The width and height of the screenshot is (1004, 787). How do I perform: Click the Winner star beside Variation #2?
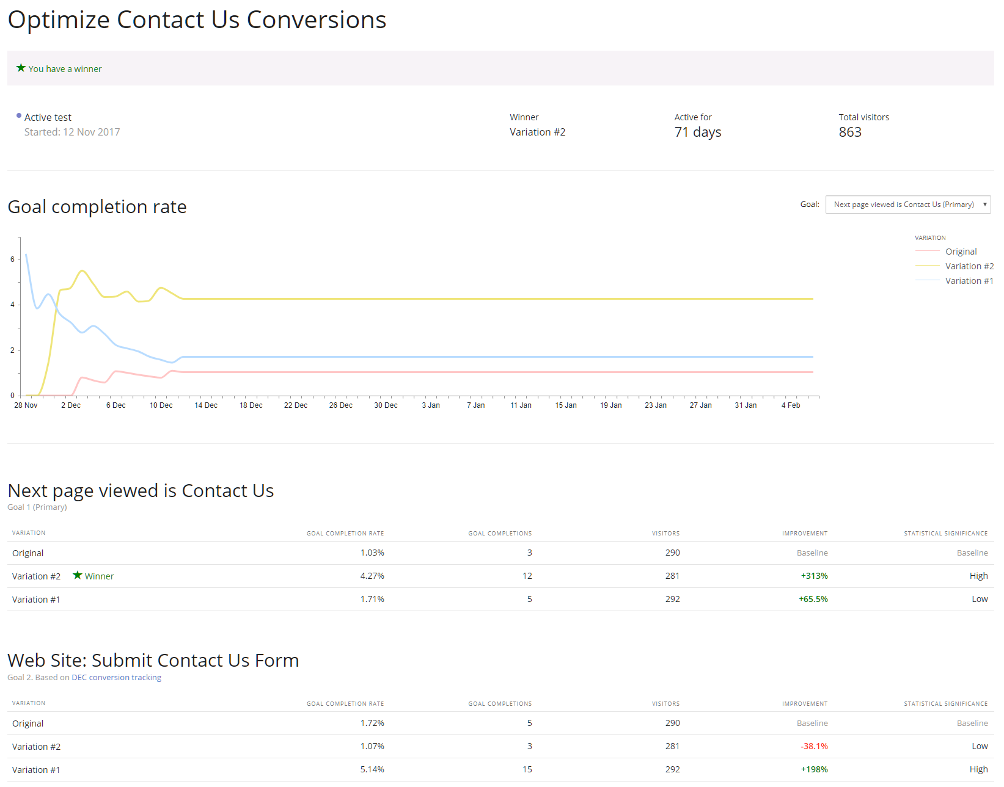(x=78, y=575)
